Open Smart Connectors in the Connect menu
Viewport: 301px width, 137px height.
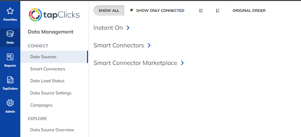point(48,69)
